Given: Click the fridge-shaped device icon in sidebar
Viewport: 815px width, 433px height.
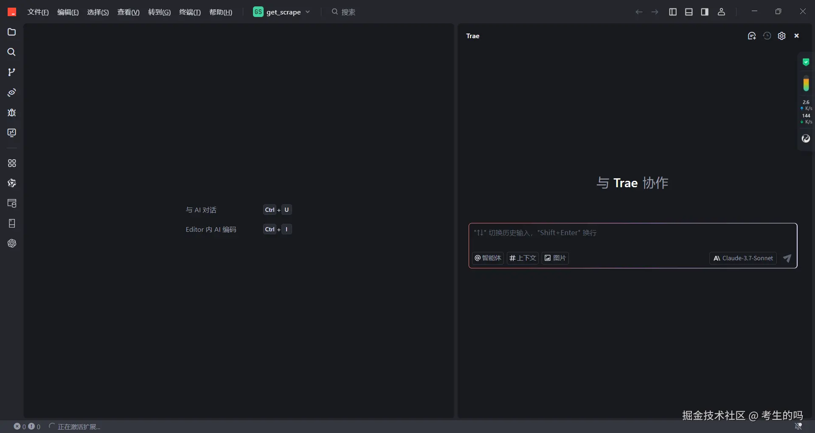Looking at the screenshot, I should [11, 223].
